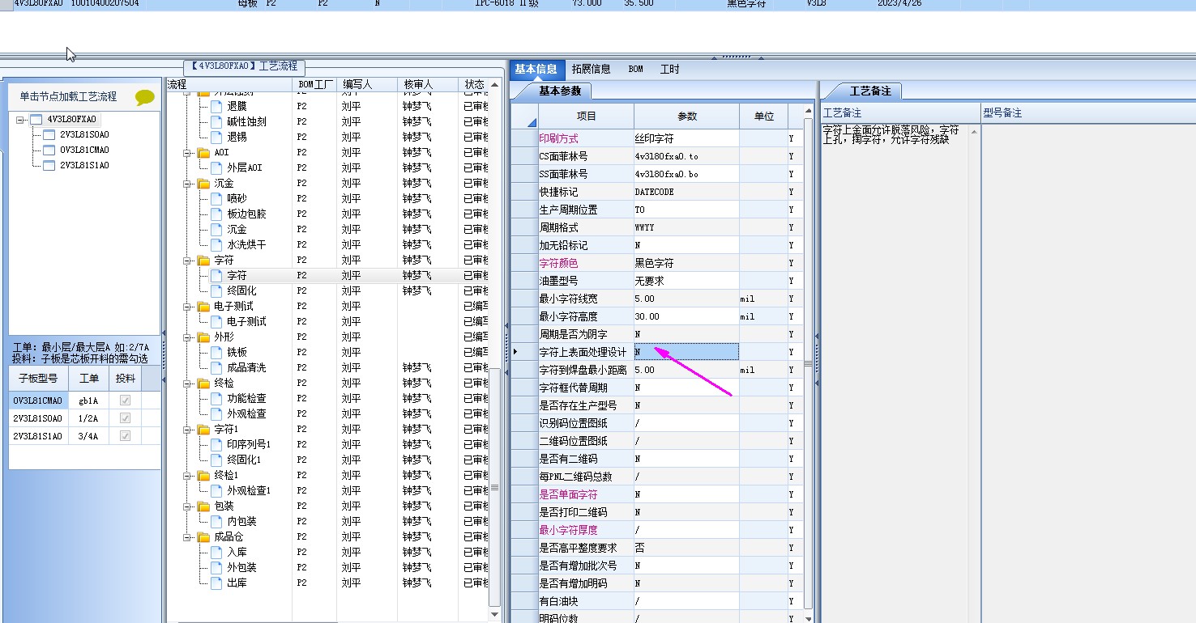Open the 拓展信息 tab
Screen dimensions: 1196x623
(591, 70)
